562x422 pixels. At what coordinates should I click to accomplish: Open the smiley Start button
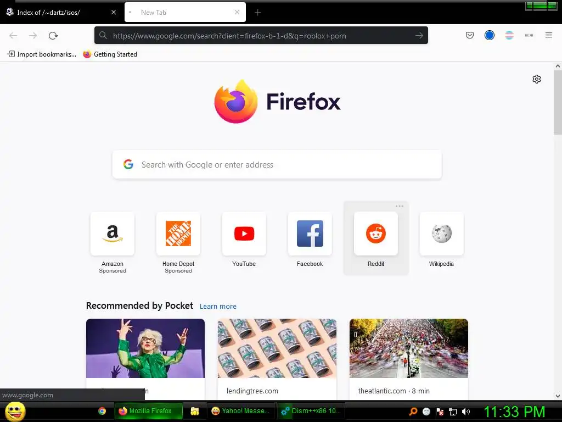15,411
